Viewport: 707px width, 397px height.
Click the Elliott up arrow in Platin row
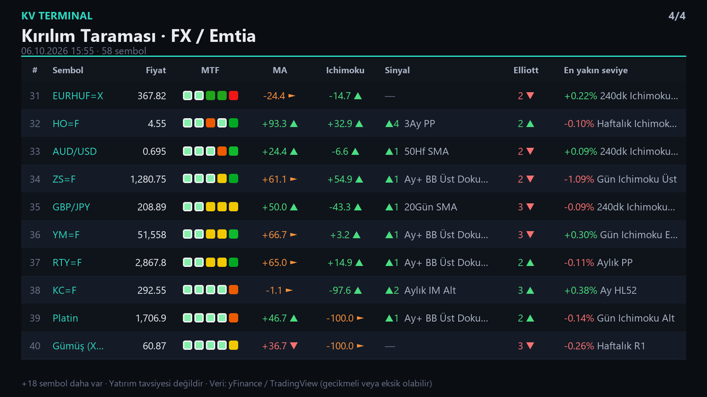530,318
